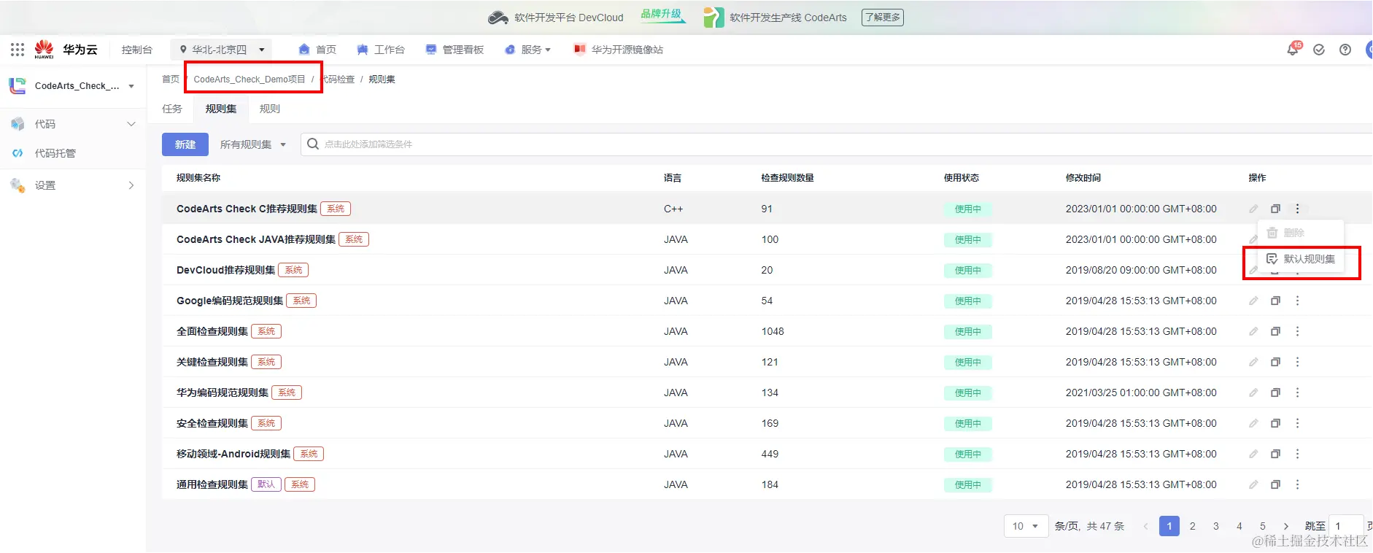Copy the CodeArts Check C推荐规则集 rule set
1373x553 pixels.
tap(1275, 209)
